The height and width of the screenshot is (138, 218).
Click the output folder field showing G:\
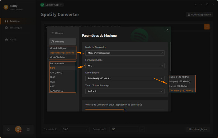124,129
